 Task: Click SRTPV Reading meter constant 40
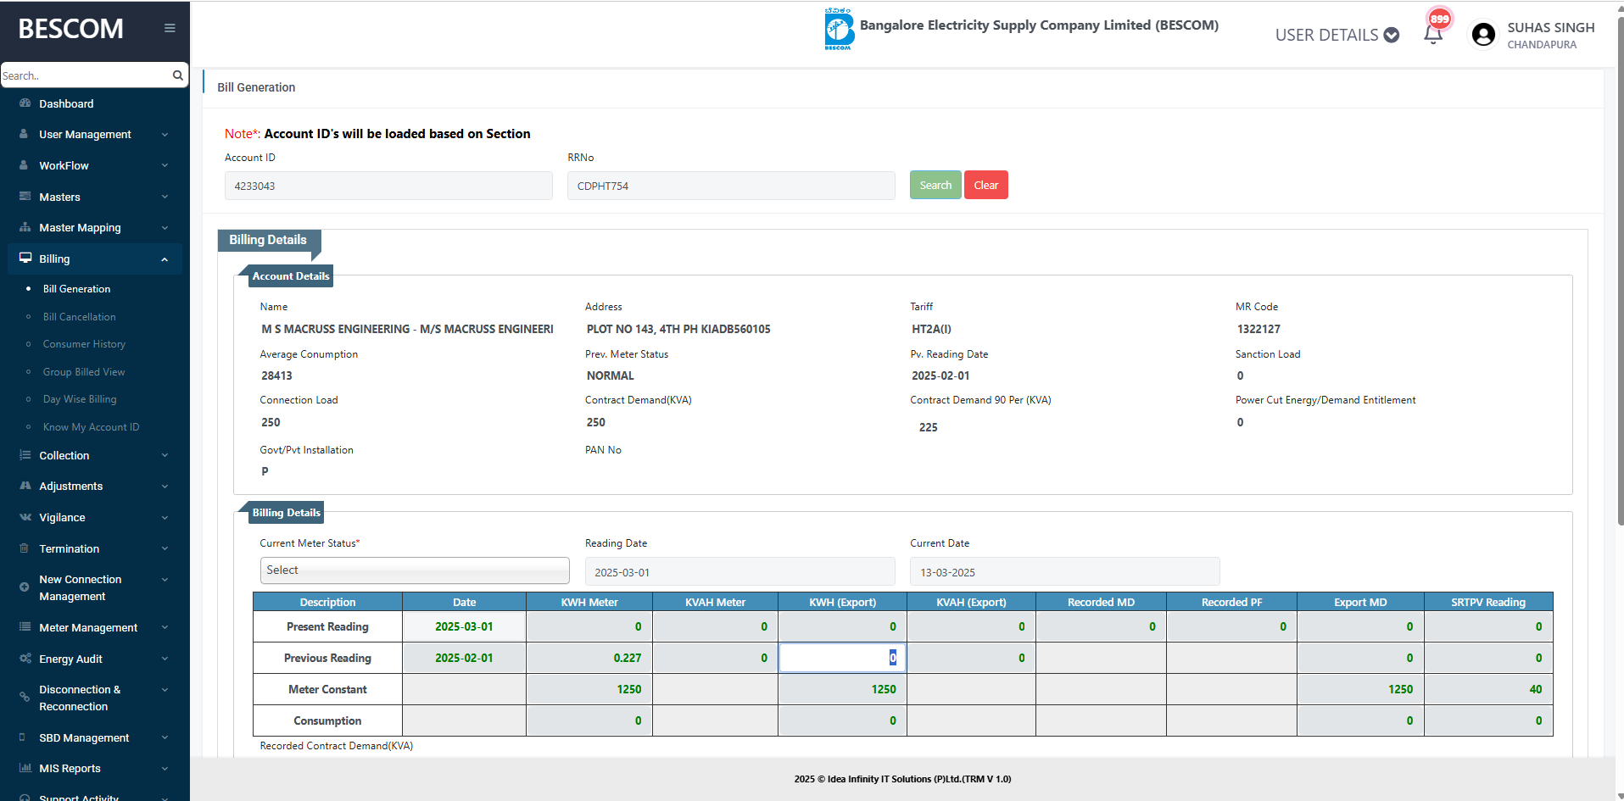tap(1536, 689)
